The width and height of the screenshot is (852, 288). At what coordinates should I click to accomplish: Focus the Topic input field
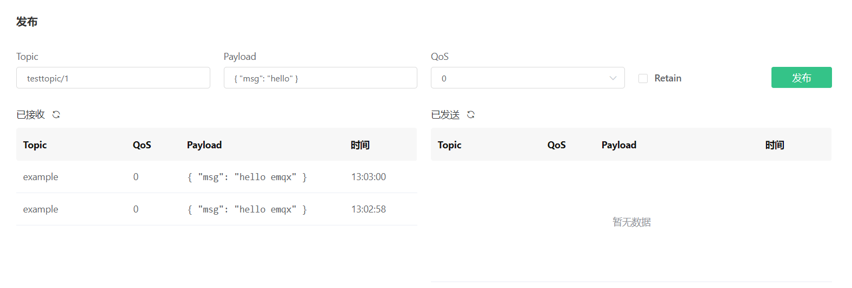[x=113, y=78]
